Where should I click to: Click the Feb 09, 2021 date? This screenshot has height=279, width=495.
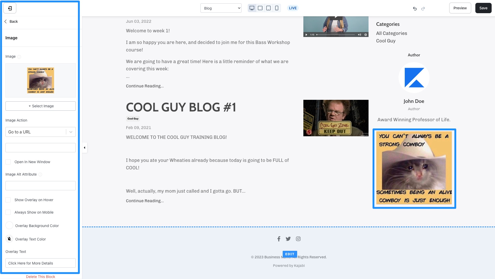[x=138, y=128]
